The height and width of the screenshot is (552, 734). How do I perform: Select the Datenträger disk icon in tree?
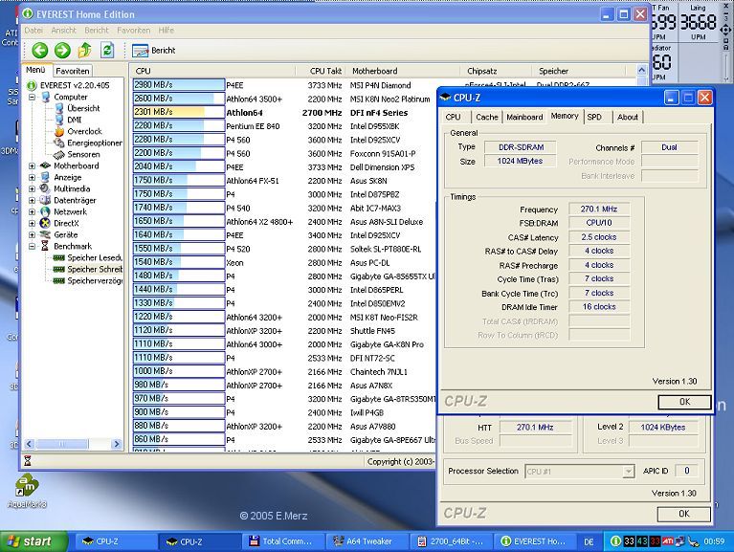(45, 200)
